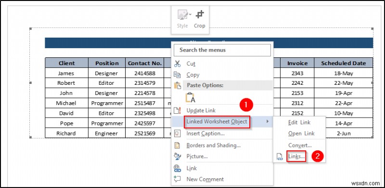Select the Keep Text Only paste icon
The width and height of the screenshot is (385, 188).
[x=190, y=98]
